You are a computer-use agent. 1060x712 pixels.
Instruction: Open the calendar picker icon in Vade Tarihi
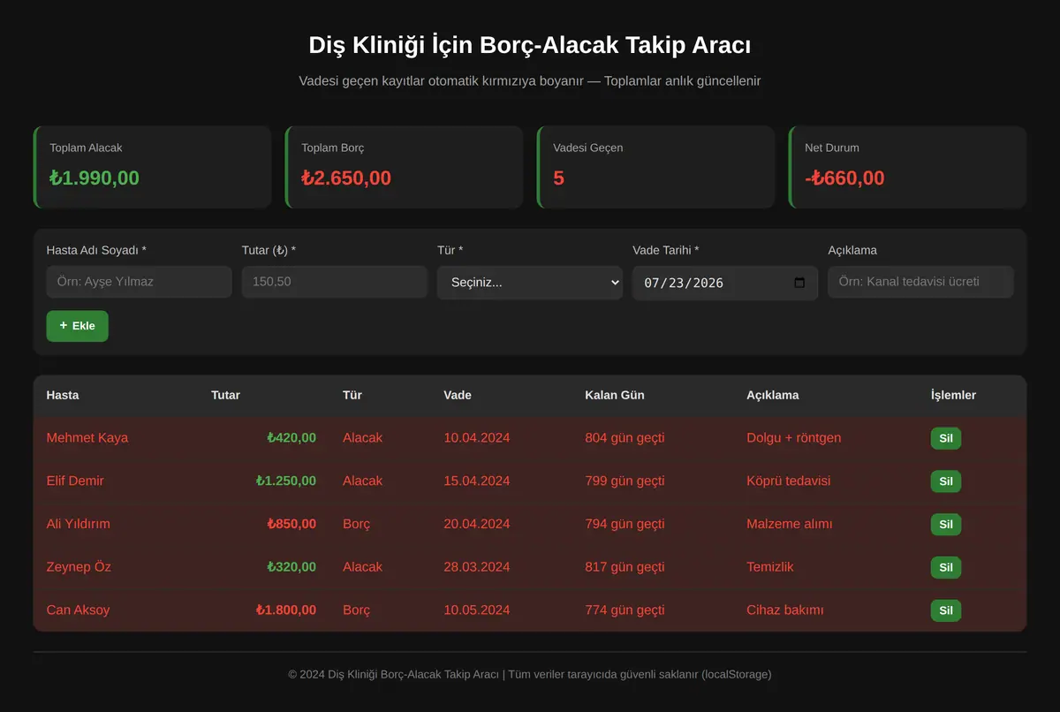799,283
